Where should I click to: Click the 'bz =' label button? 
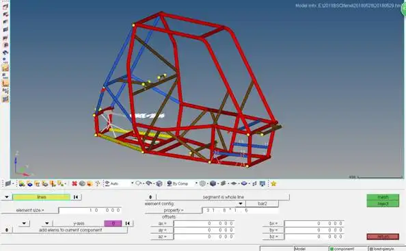click(x=273, y=237)
